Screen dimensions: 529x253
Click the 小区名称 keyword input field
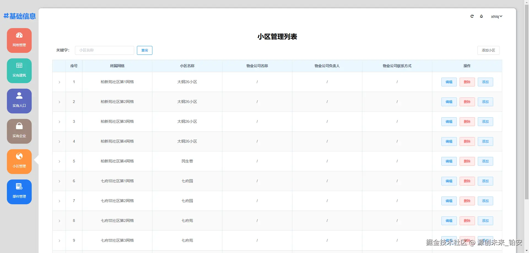point(104,50)
